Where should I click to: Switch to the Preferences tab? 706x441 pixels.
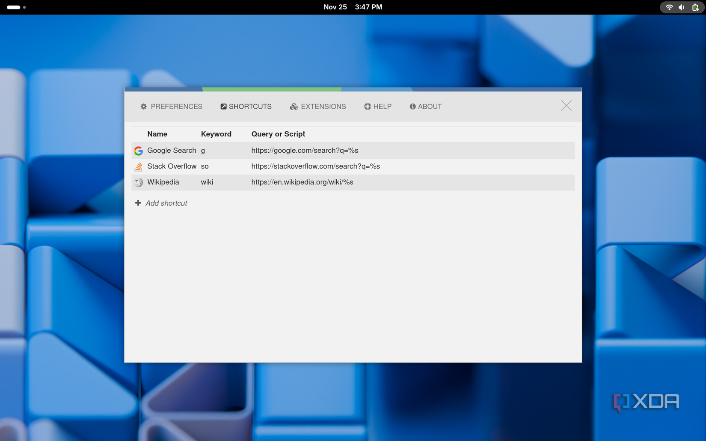176,107
